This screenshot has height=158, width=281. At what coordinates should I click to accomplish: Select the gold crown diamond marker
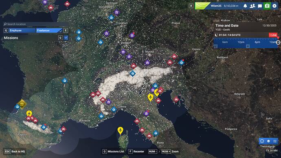22,104
